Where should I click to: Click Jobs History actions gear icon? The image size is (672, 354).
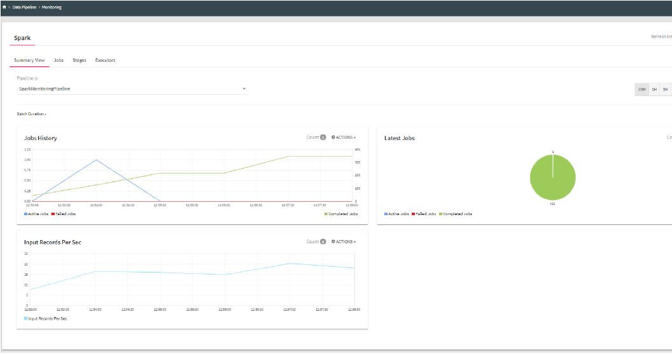point(333,138)
